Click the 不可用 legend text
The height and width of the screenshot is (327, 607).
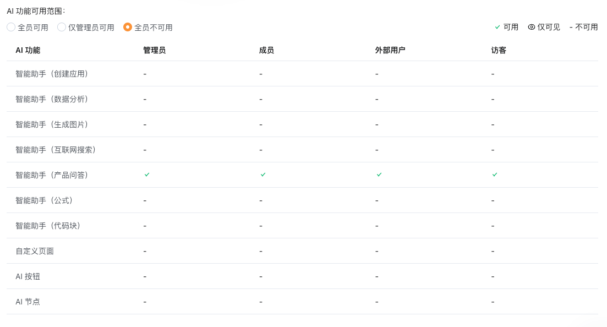586,27
